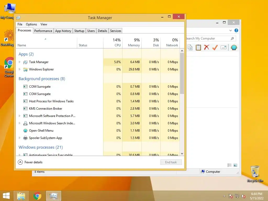
Task: Open the Google Chrome desktop shortcut
Action: coord(9,67)
